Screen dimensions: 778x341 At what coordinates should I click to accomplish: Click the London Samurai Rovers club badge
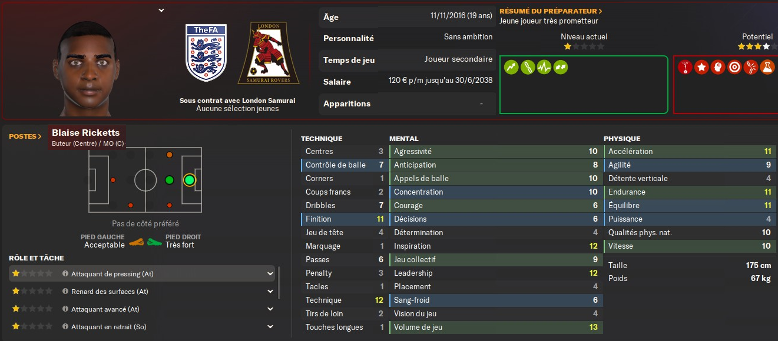point(269,53)
